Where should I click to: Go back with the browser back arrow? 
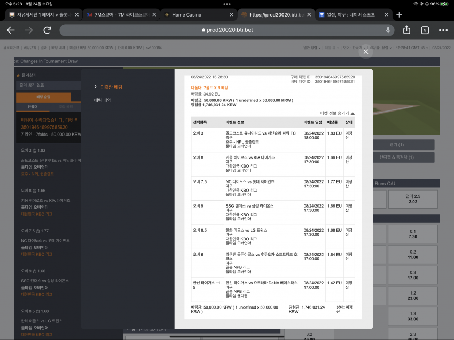click(11, 30)
